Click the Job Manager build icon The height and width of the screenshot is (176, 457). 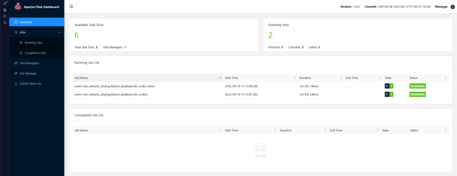click(16, 73)
